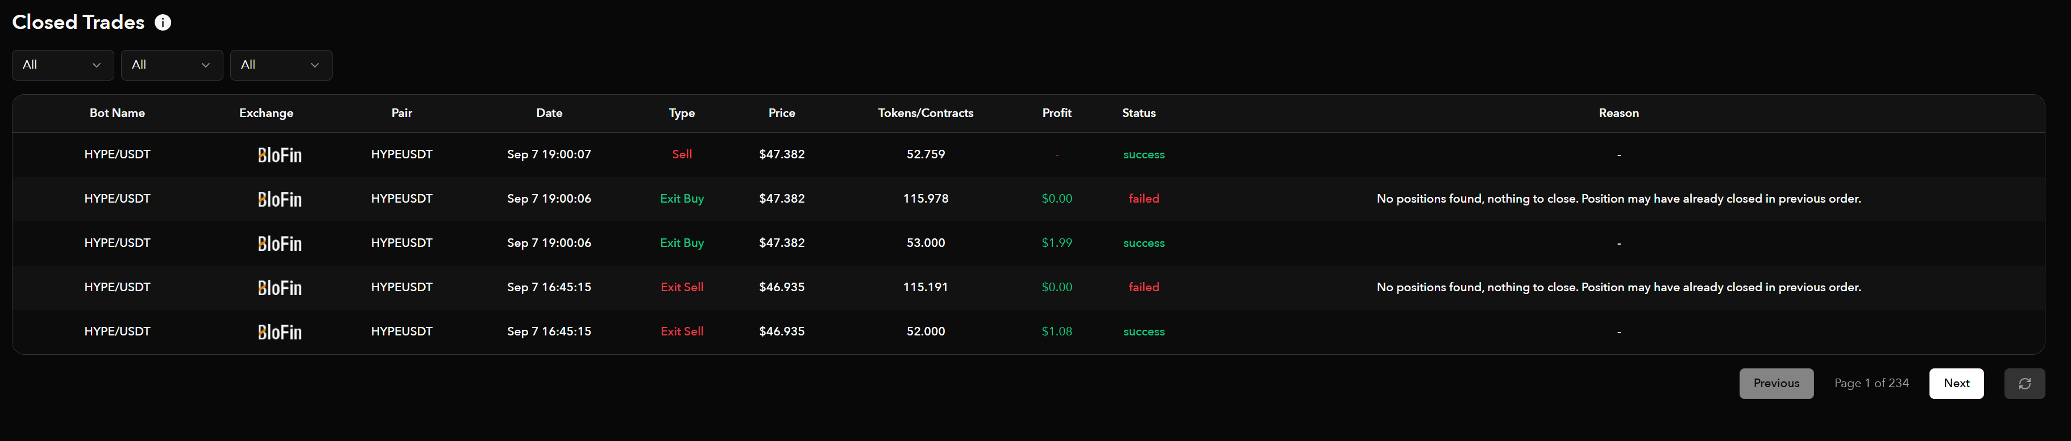Click the Profit column header

(x=1056, y=114)
